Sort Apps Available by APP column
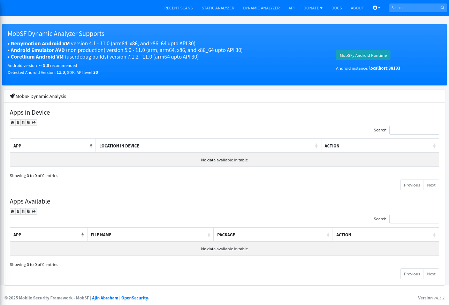 click(x=48, y=235)
